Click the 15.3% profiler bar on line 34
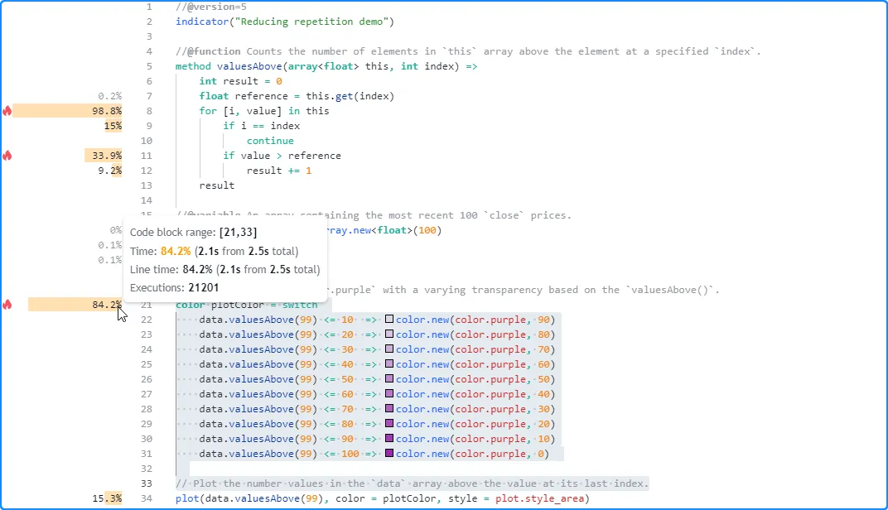 click(x=108, y=498)
